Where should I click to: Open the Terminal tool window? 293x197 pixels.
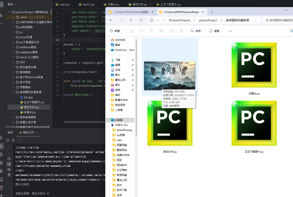click(x=1, y=179)
